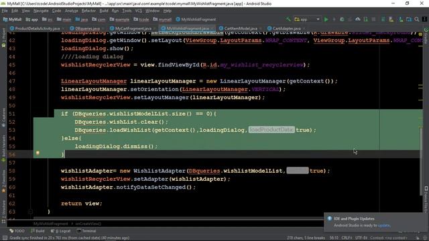Open the TODO tool window
This screenshot has height=241, width=429.
point(17,231)
